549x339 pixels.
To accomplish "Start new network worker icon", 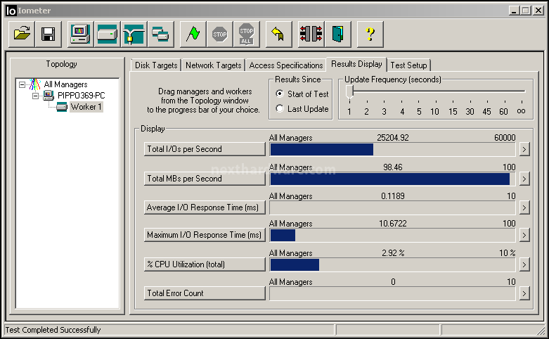I will click(134, 34).
